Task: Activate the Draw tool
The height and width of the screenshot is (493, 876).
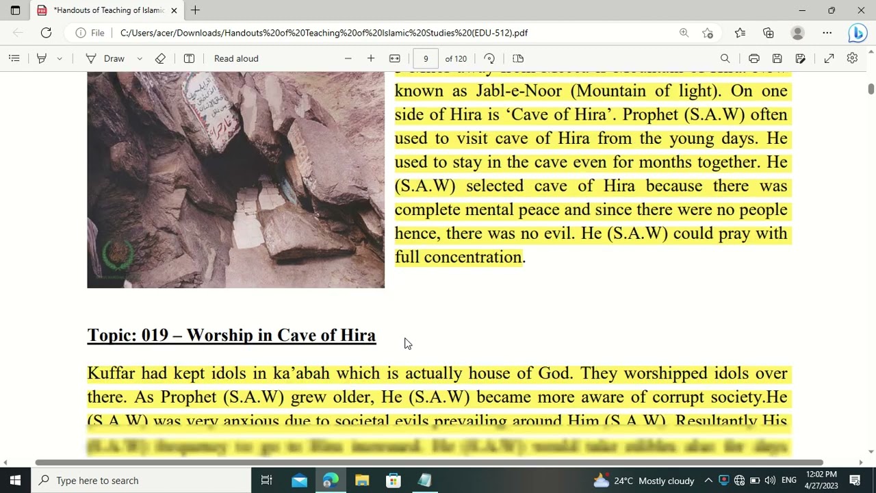Action: point(105,58)
